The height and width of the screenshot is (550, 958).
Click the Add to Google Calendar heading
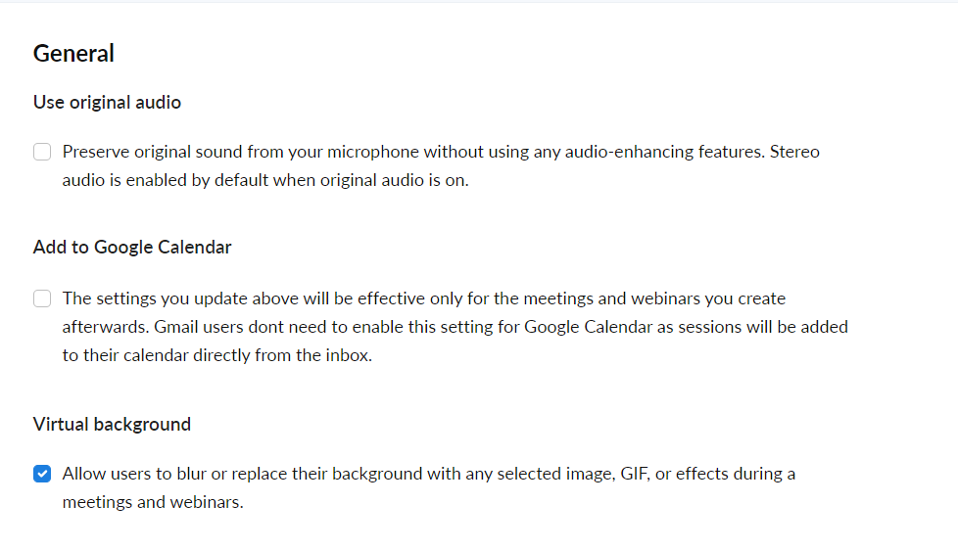[x=132, y=247]
